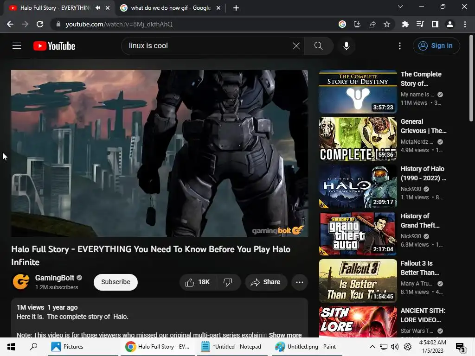The height and width of the screenshot is (356, 475).
Task: Click Google icon in address bar
Action: click(x=342, y=24)
